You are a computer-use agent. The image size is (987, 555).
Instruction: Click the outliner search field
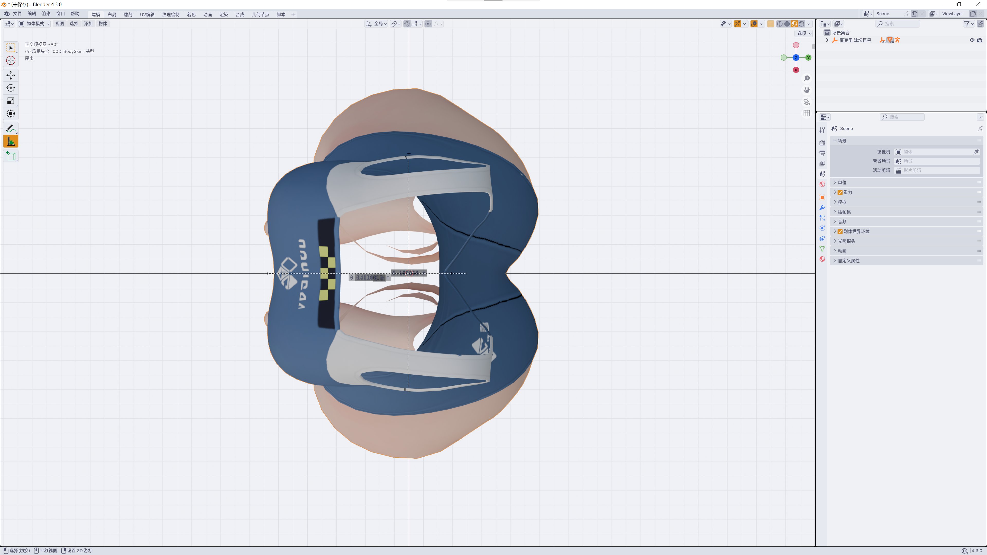[897, 24]
